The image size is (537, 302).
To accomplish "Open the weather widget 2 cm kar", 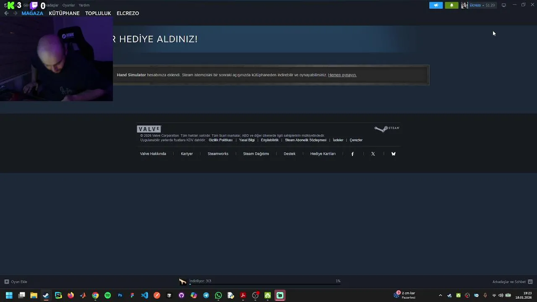I will pyautogui.click(x=404, y=295).
